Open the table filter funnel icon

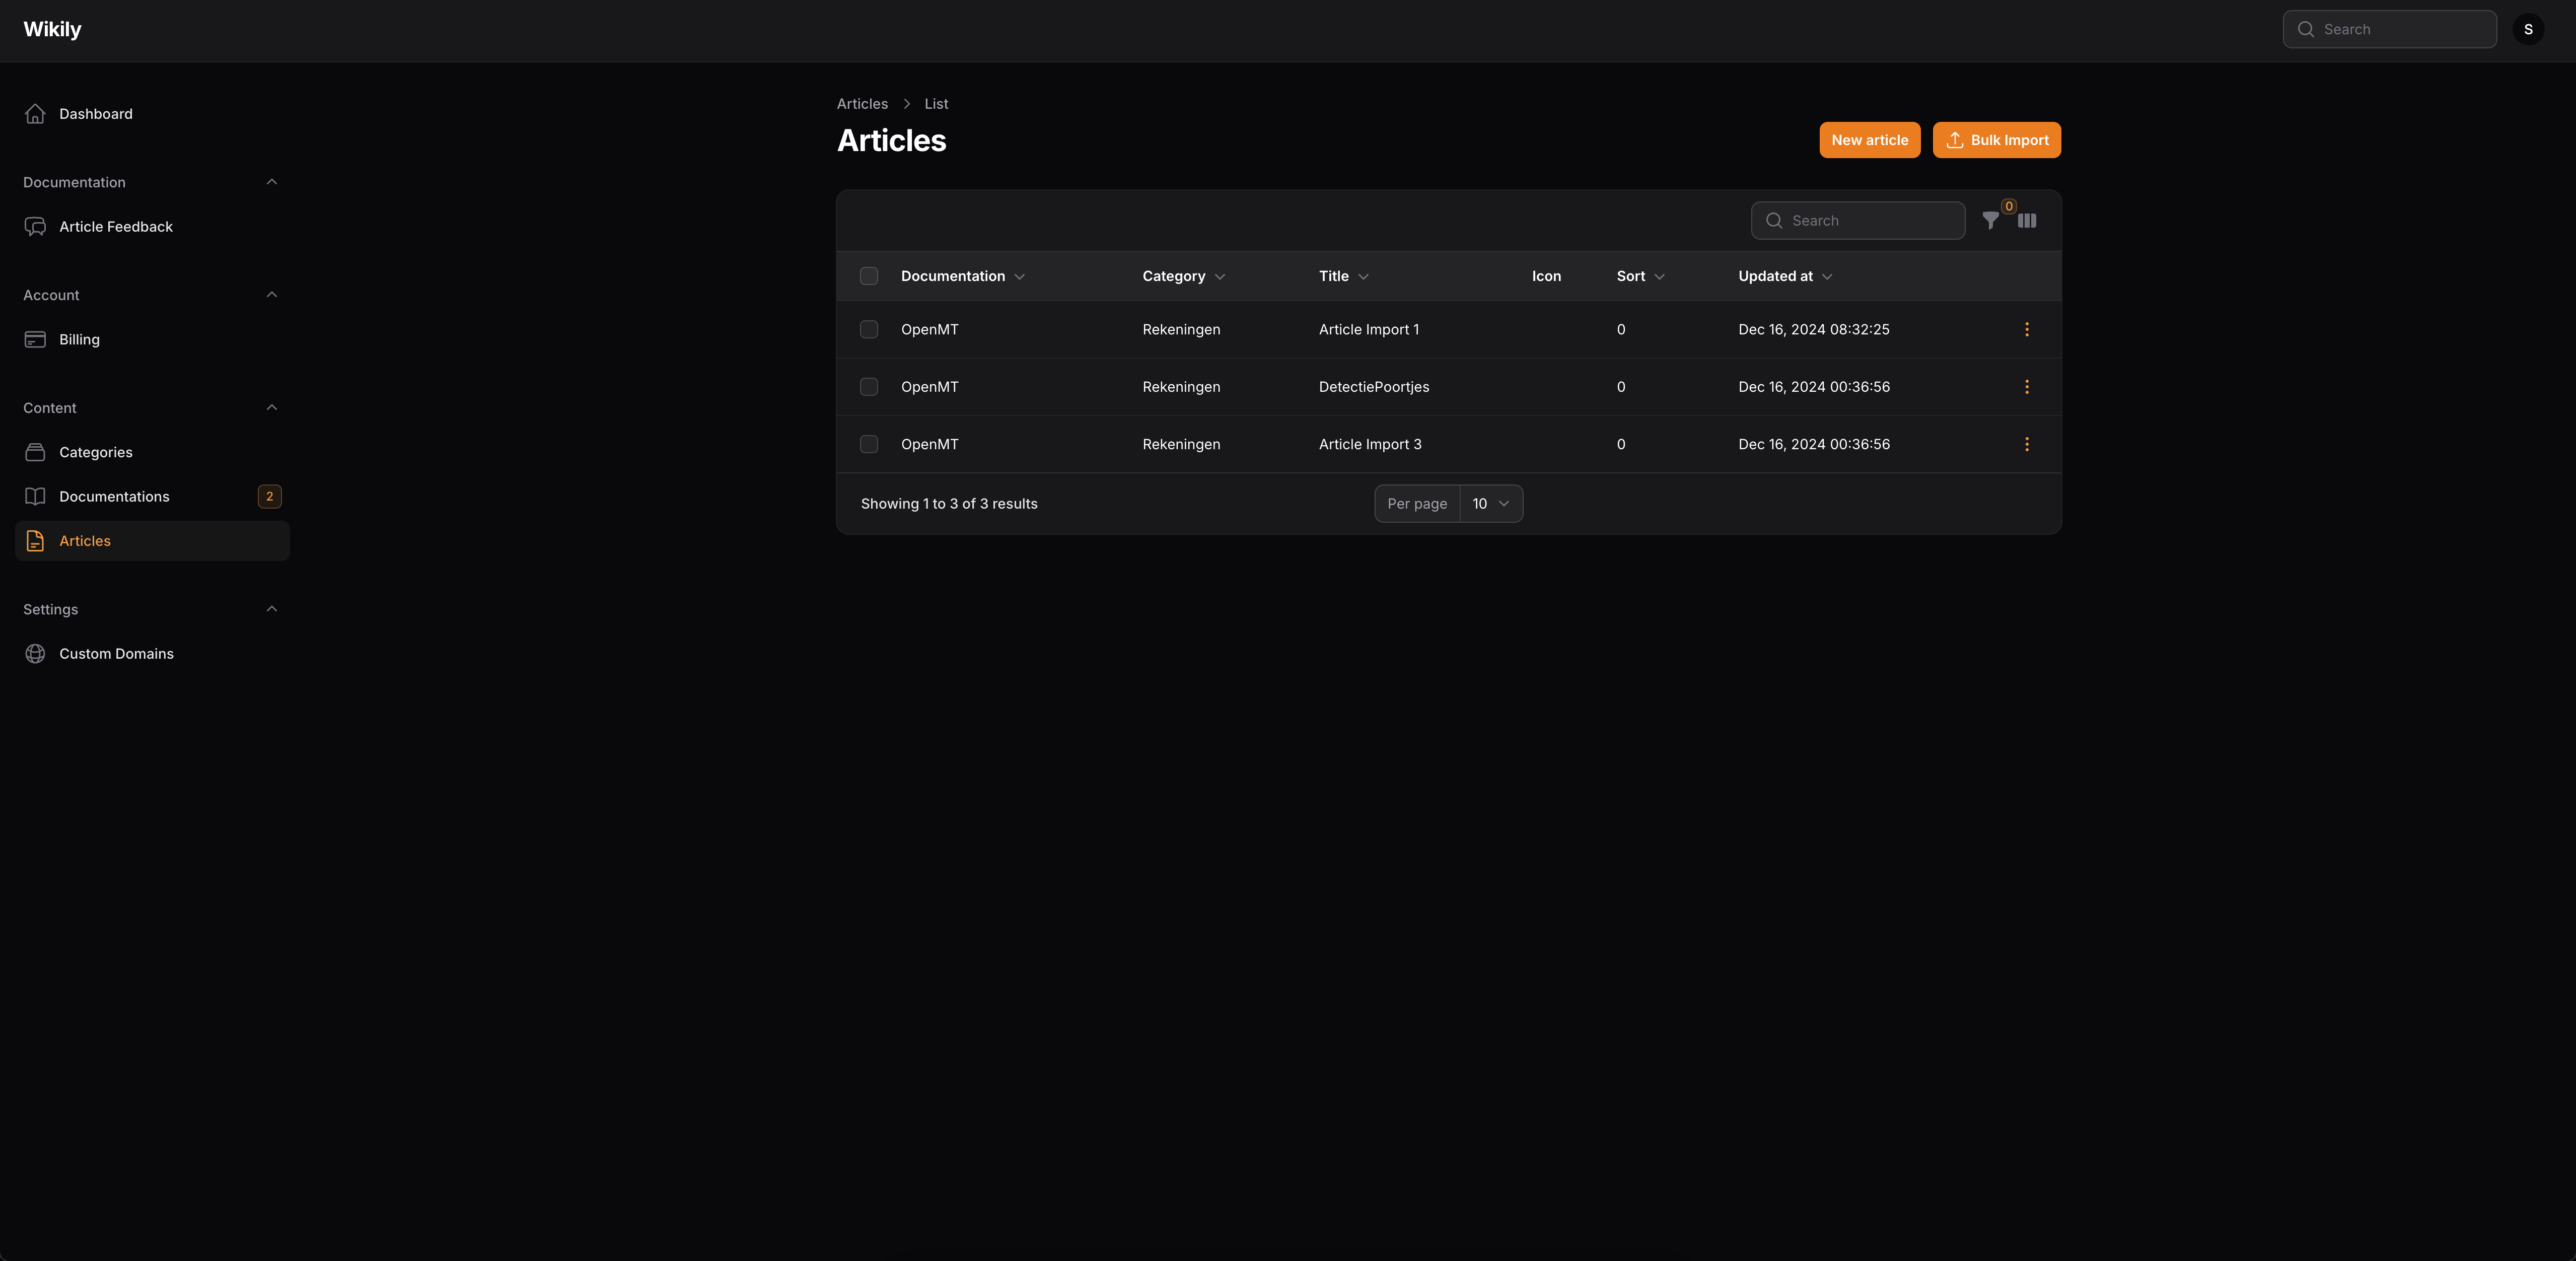click(x=1990, y=221)
